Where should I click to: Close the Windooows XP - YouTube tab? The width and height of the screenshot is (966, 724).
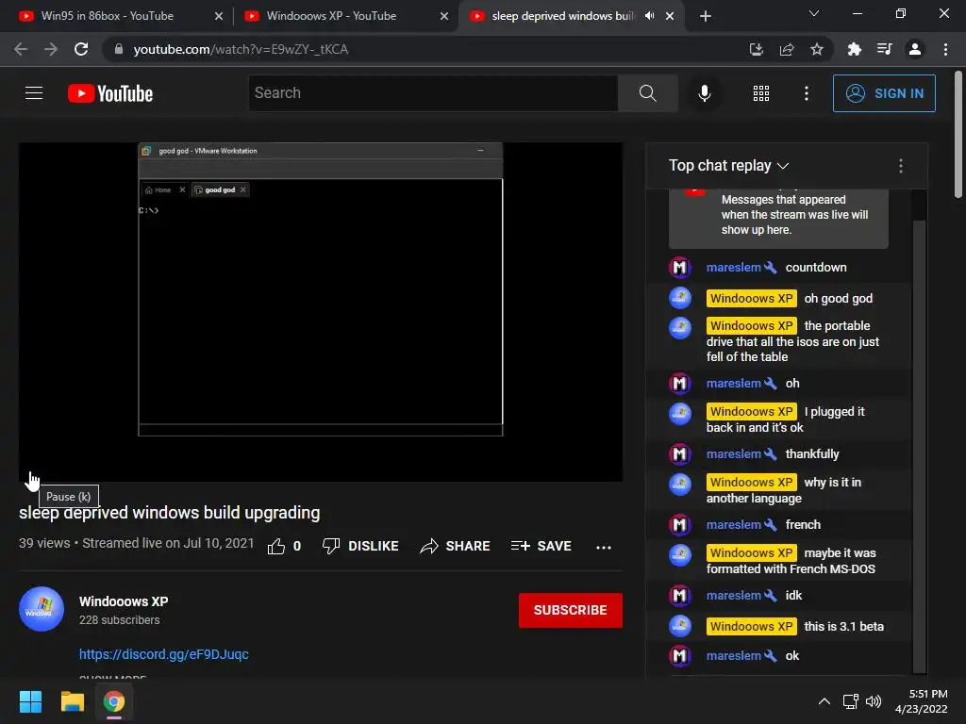[x=444, y=17]
